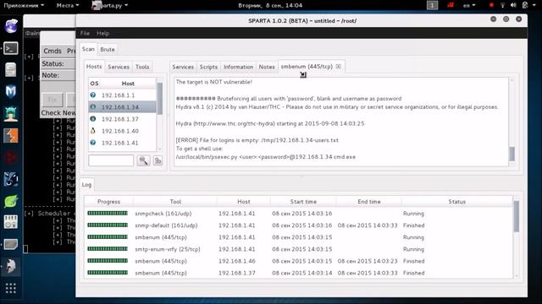This screenshot has width=542, height=304.
Task: Click progress bar of smtp-enum-vrfy row
Action: coord(108,249)
